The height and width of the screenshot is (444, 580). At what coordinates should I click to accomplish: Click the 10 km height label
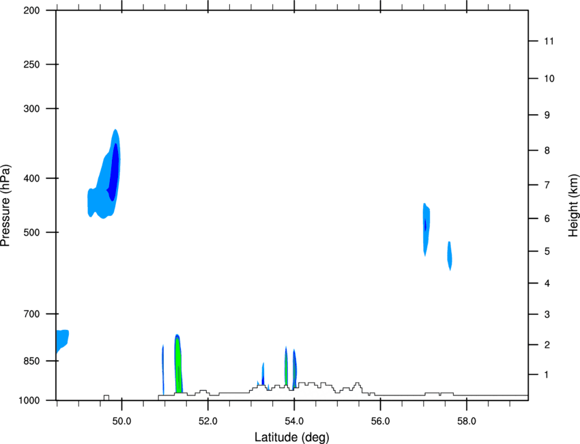click(549, 79)
